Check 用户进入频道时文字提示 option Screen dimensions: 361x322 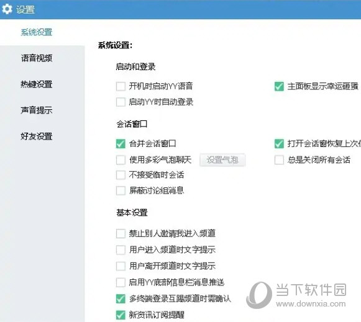click(x=121, y=250)
